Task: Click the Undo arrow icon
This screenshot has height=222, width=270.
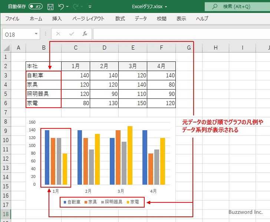Action: [61, 7]
